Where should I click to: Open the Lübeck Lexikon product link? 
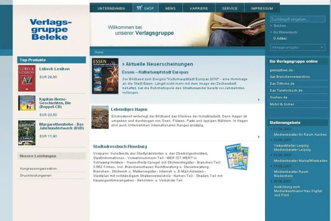54,69
